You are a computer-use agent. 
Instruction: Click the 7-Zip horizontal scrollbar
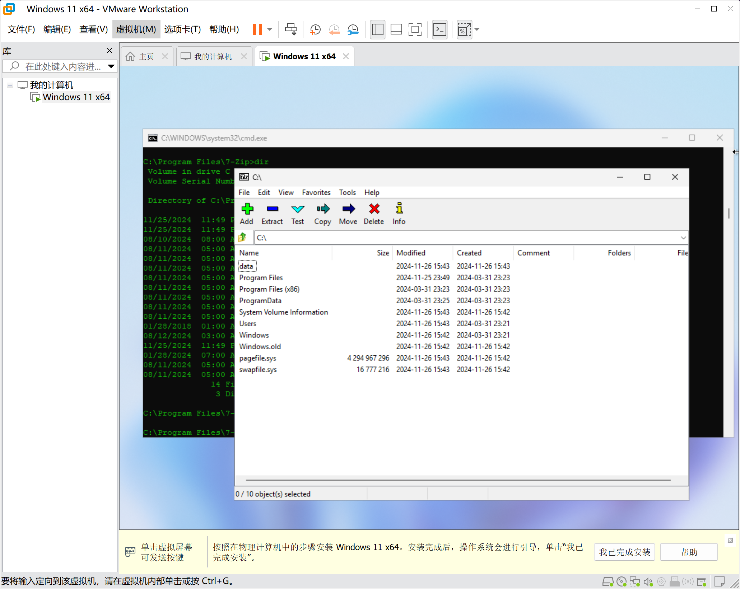458,480
